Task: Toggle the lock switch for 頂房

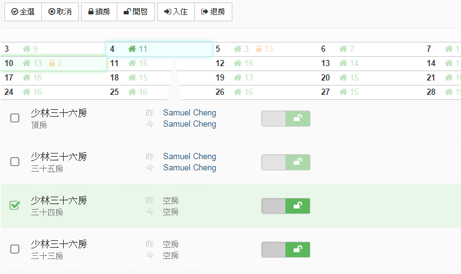Action: pos(285,119)
